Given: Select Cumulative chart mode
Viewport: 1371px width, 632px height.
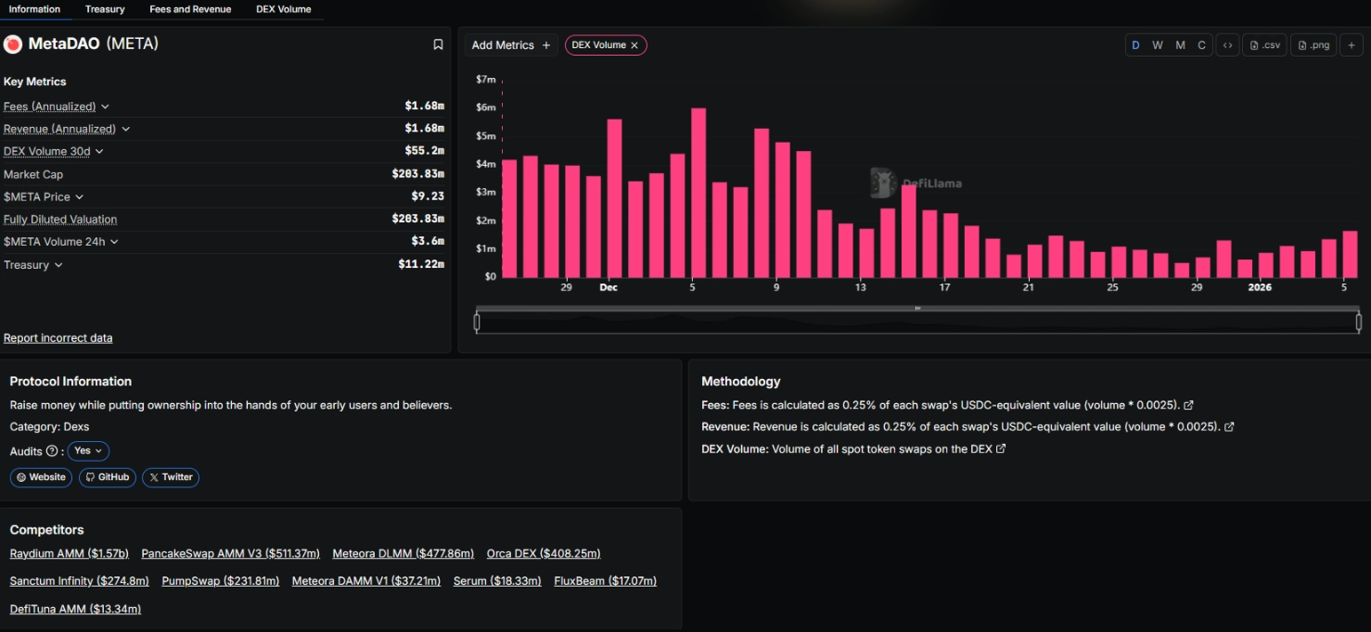Looking at the screenshot, I should (1202, 45).
